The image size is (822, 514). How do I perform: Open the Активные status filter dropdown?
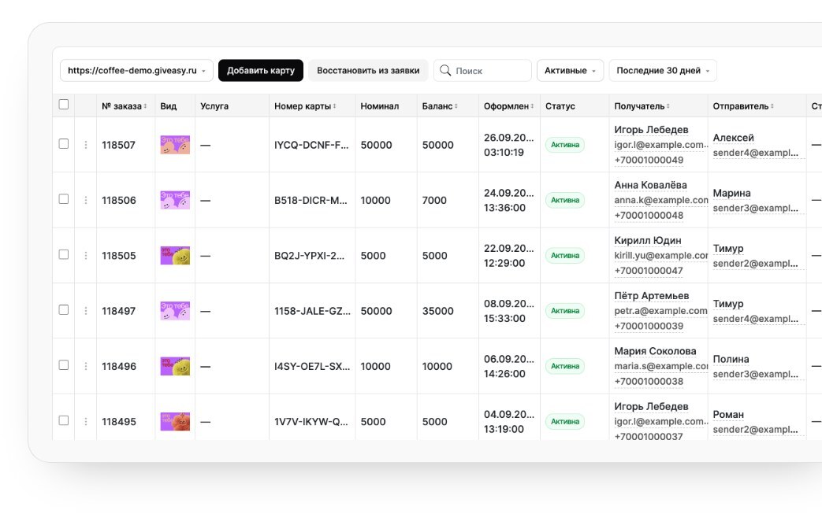[570, 71]
